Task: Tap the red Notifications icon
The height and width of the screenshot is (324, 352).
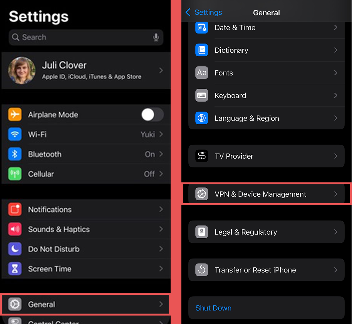Action: (x=15, y=209)
